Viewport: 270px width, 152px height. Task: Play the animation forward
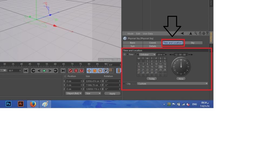[44, 71]
